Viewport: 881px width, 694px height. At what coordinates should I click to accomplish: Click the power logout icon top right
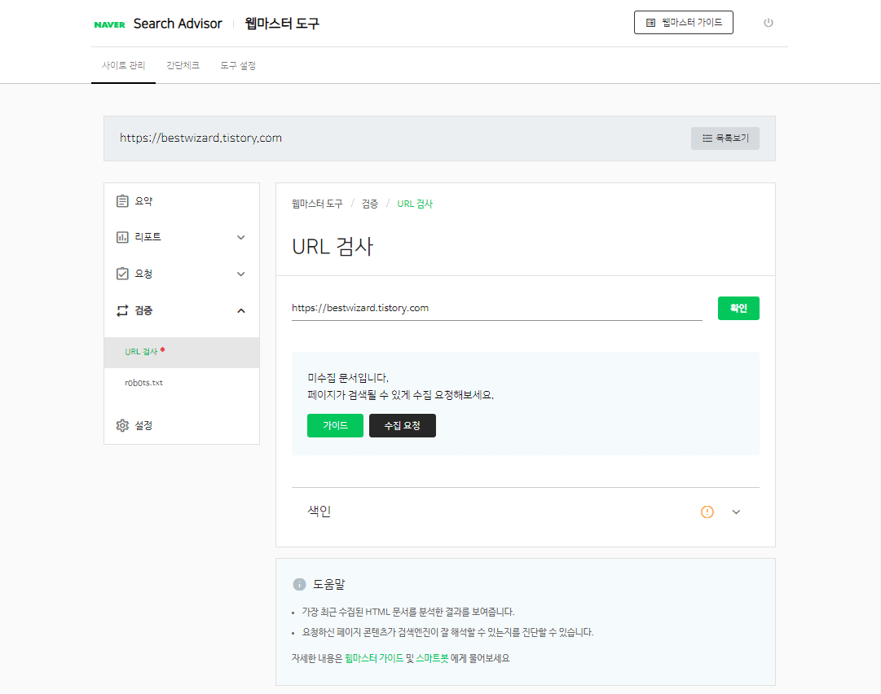tap(768, 23)
